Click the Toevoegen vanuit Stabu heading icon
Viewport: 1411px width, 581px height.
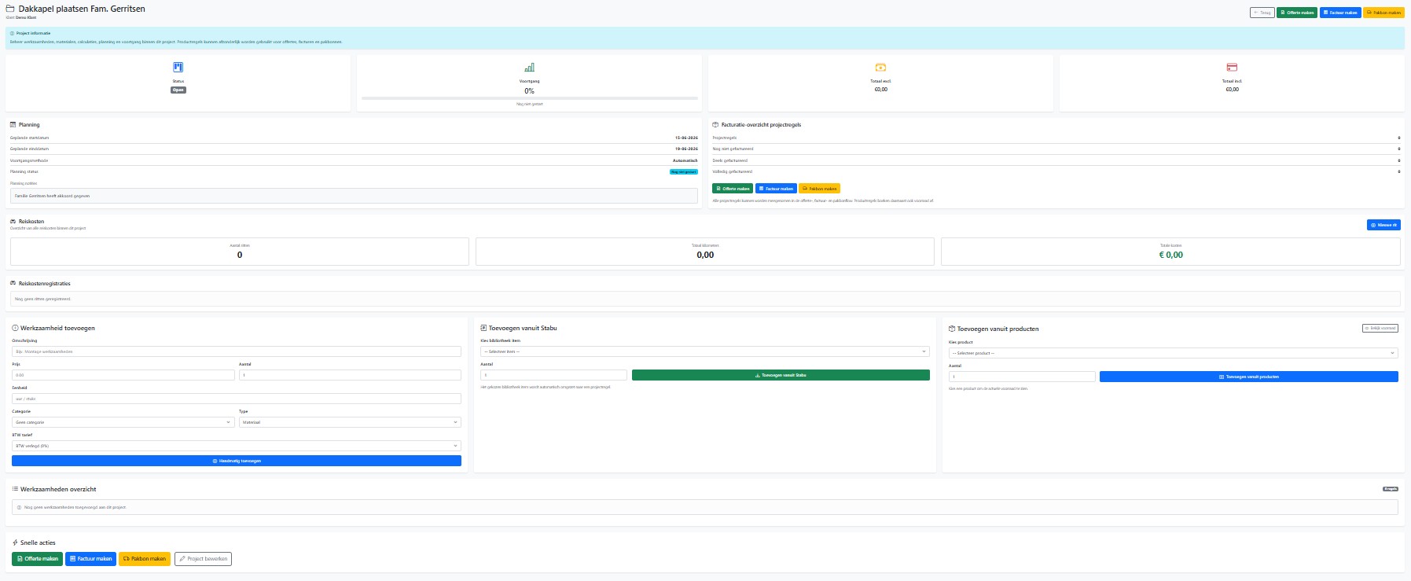click(x=483, y=328)
